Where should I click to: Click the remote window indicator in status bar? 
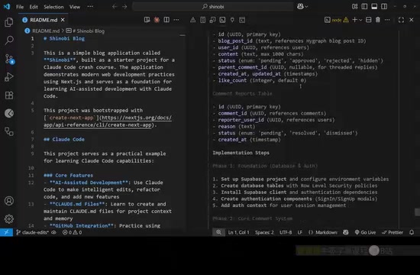click(x=6, y=232)
